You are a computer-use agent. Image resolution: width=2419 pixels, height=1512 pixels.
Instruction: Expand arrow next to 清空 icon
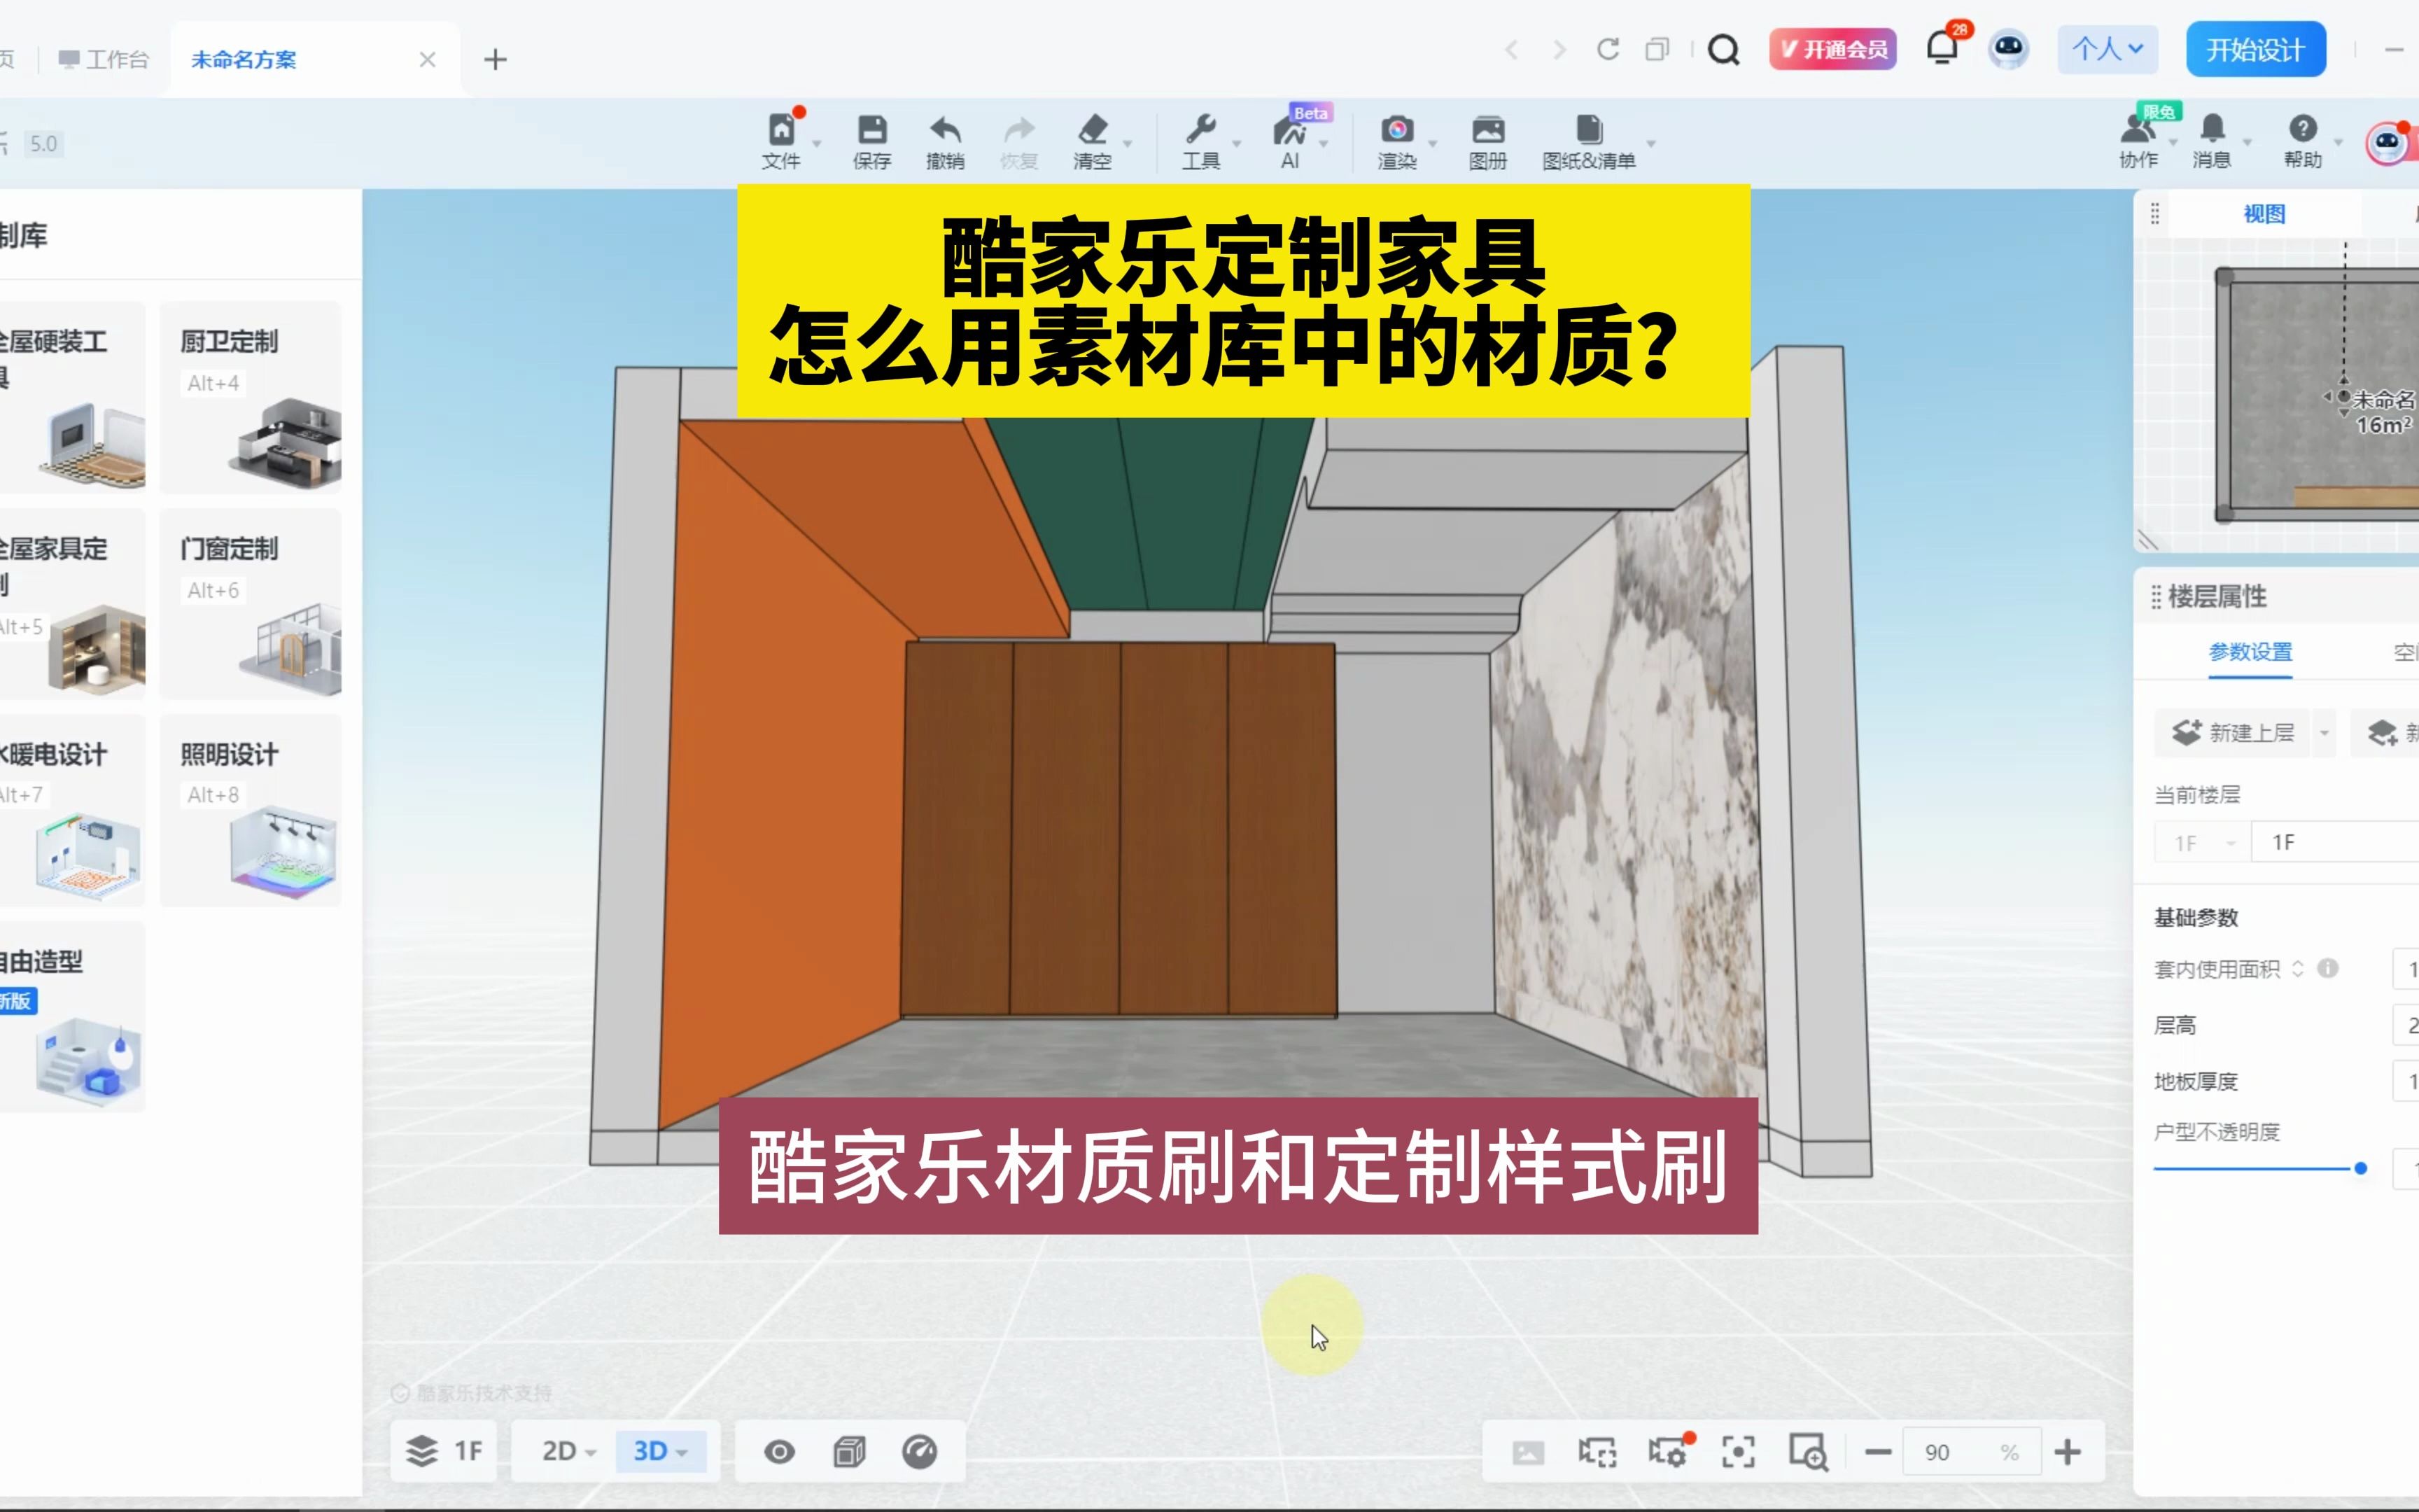pyautogui.click(x=1128, y=144)
